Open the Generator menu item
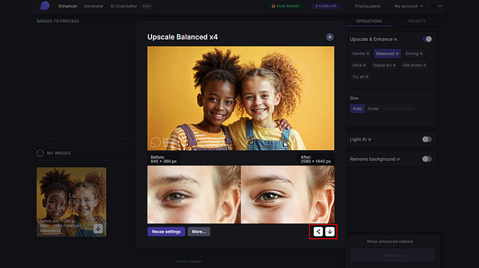479x268 pixels. point(94,6)
